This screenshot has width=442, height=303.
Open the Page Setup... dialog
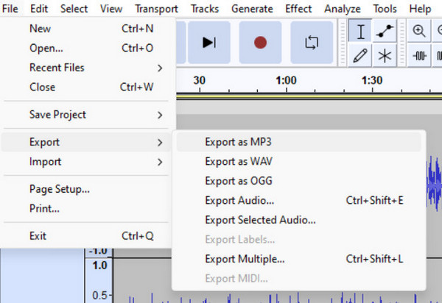click(x=60, y=189)
